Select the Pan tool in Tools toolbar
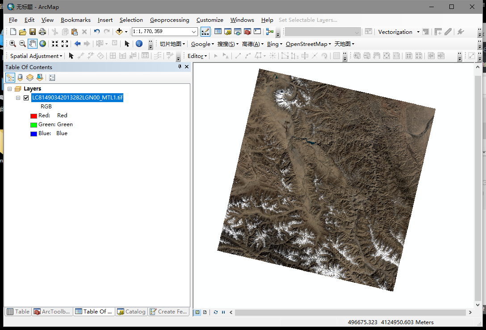The height and width of the screenshot is (330, 486). (32, 44)
